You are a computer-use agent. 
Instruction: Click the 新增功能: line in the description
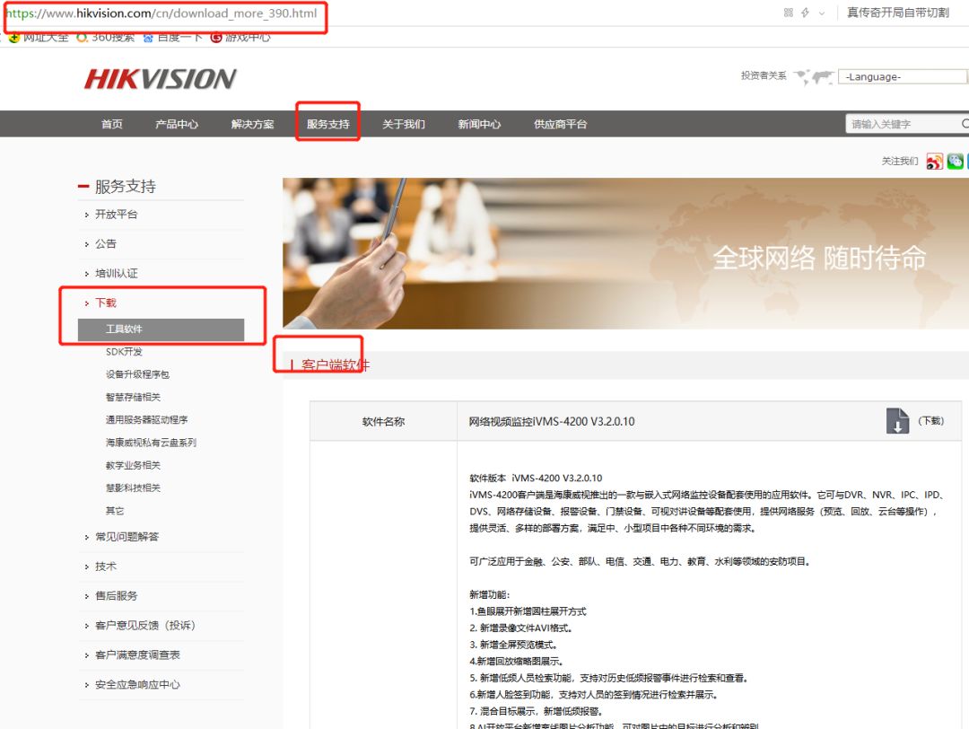pyautogui.click(x=490, y=595)
